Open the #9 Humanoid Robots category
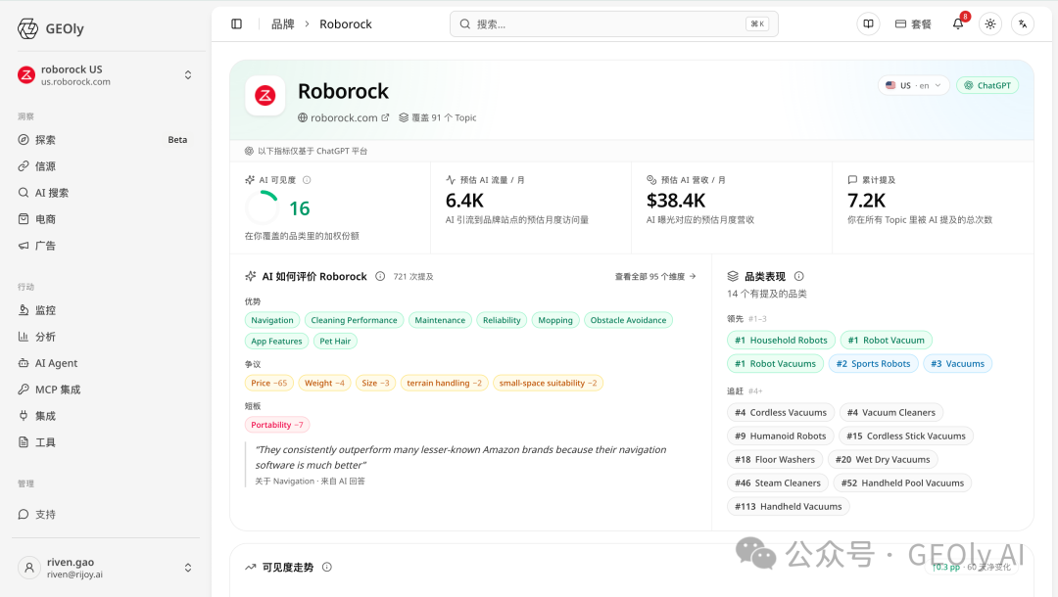 click(x=781, y=436)
